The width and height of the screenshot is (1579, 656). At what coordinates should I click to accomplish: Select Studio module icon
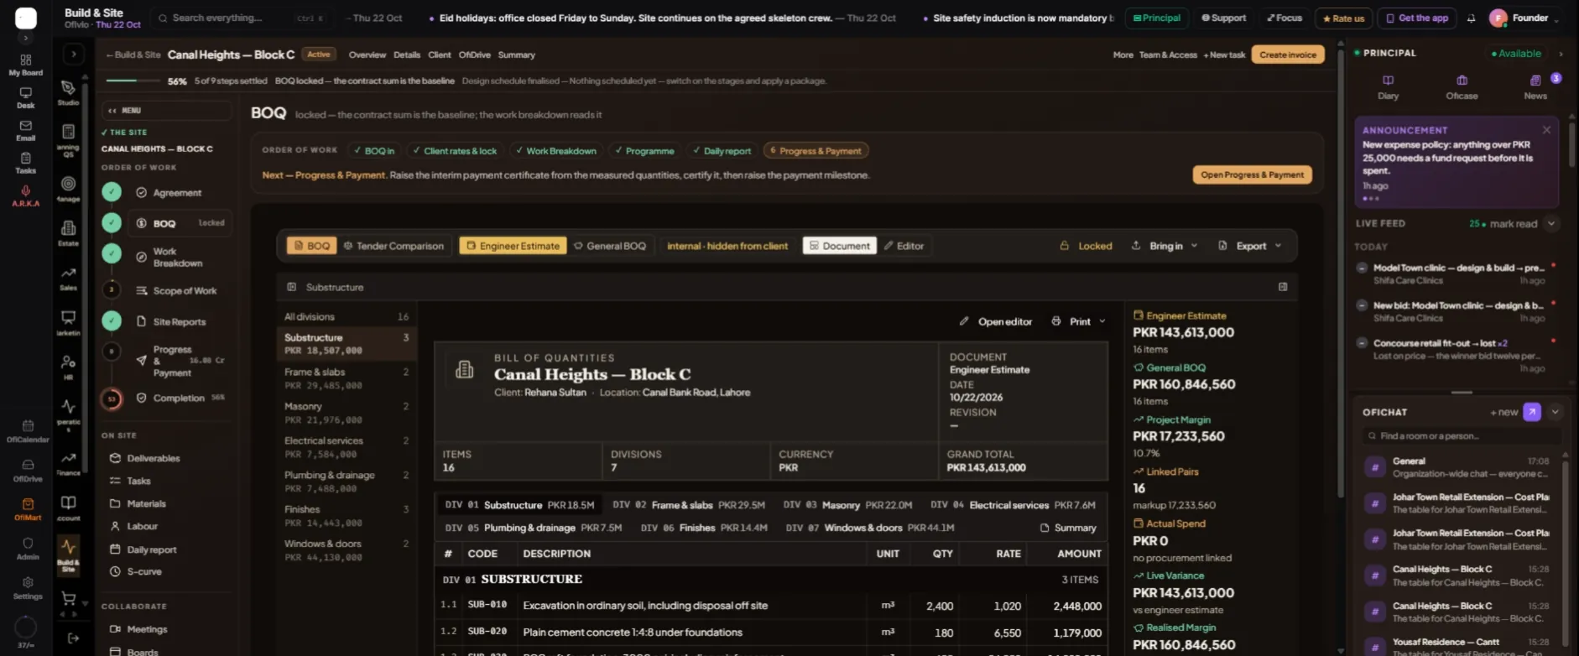(x=69, y=92)
